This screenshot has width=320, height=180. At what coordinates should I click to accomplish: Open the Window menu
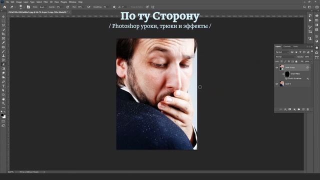(72, 2)
